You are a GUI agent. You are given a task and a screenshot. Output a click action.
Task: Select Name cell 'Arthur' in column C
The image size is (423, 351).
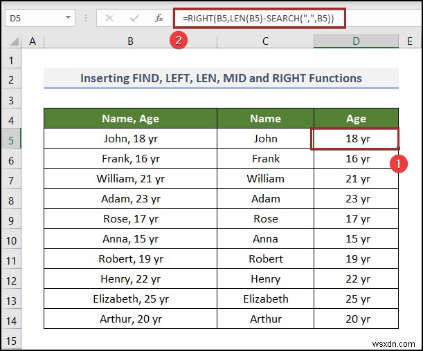pos(265,319)
